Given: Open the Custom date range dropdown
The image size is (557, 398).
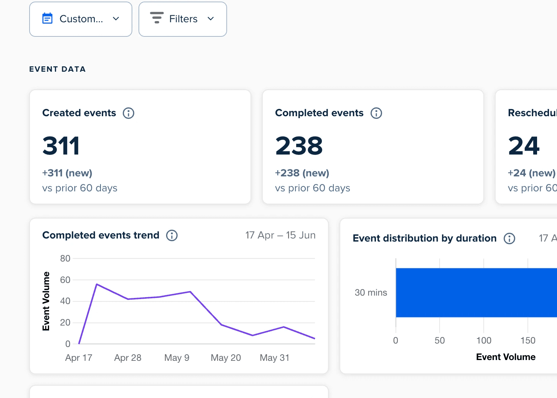Looking at the screenshot, I should coord(81,19).
